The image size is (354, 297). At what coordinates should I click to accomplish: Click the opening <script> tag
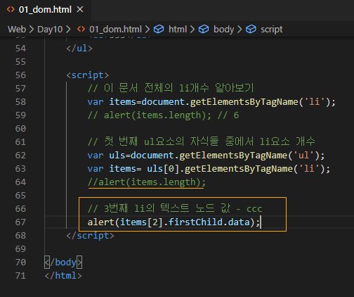(88, 75)
